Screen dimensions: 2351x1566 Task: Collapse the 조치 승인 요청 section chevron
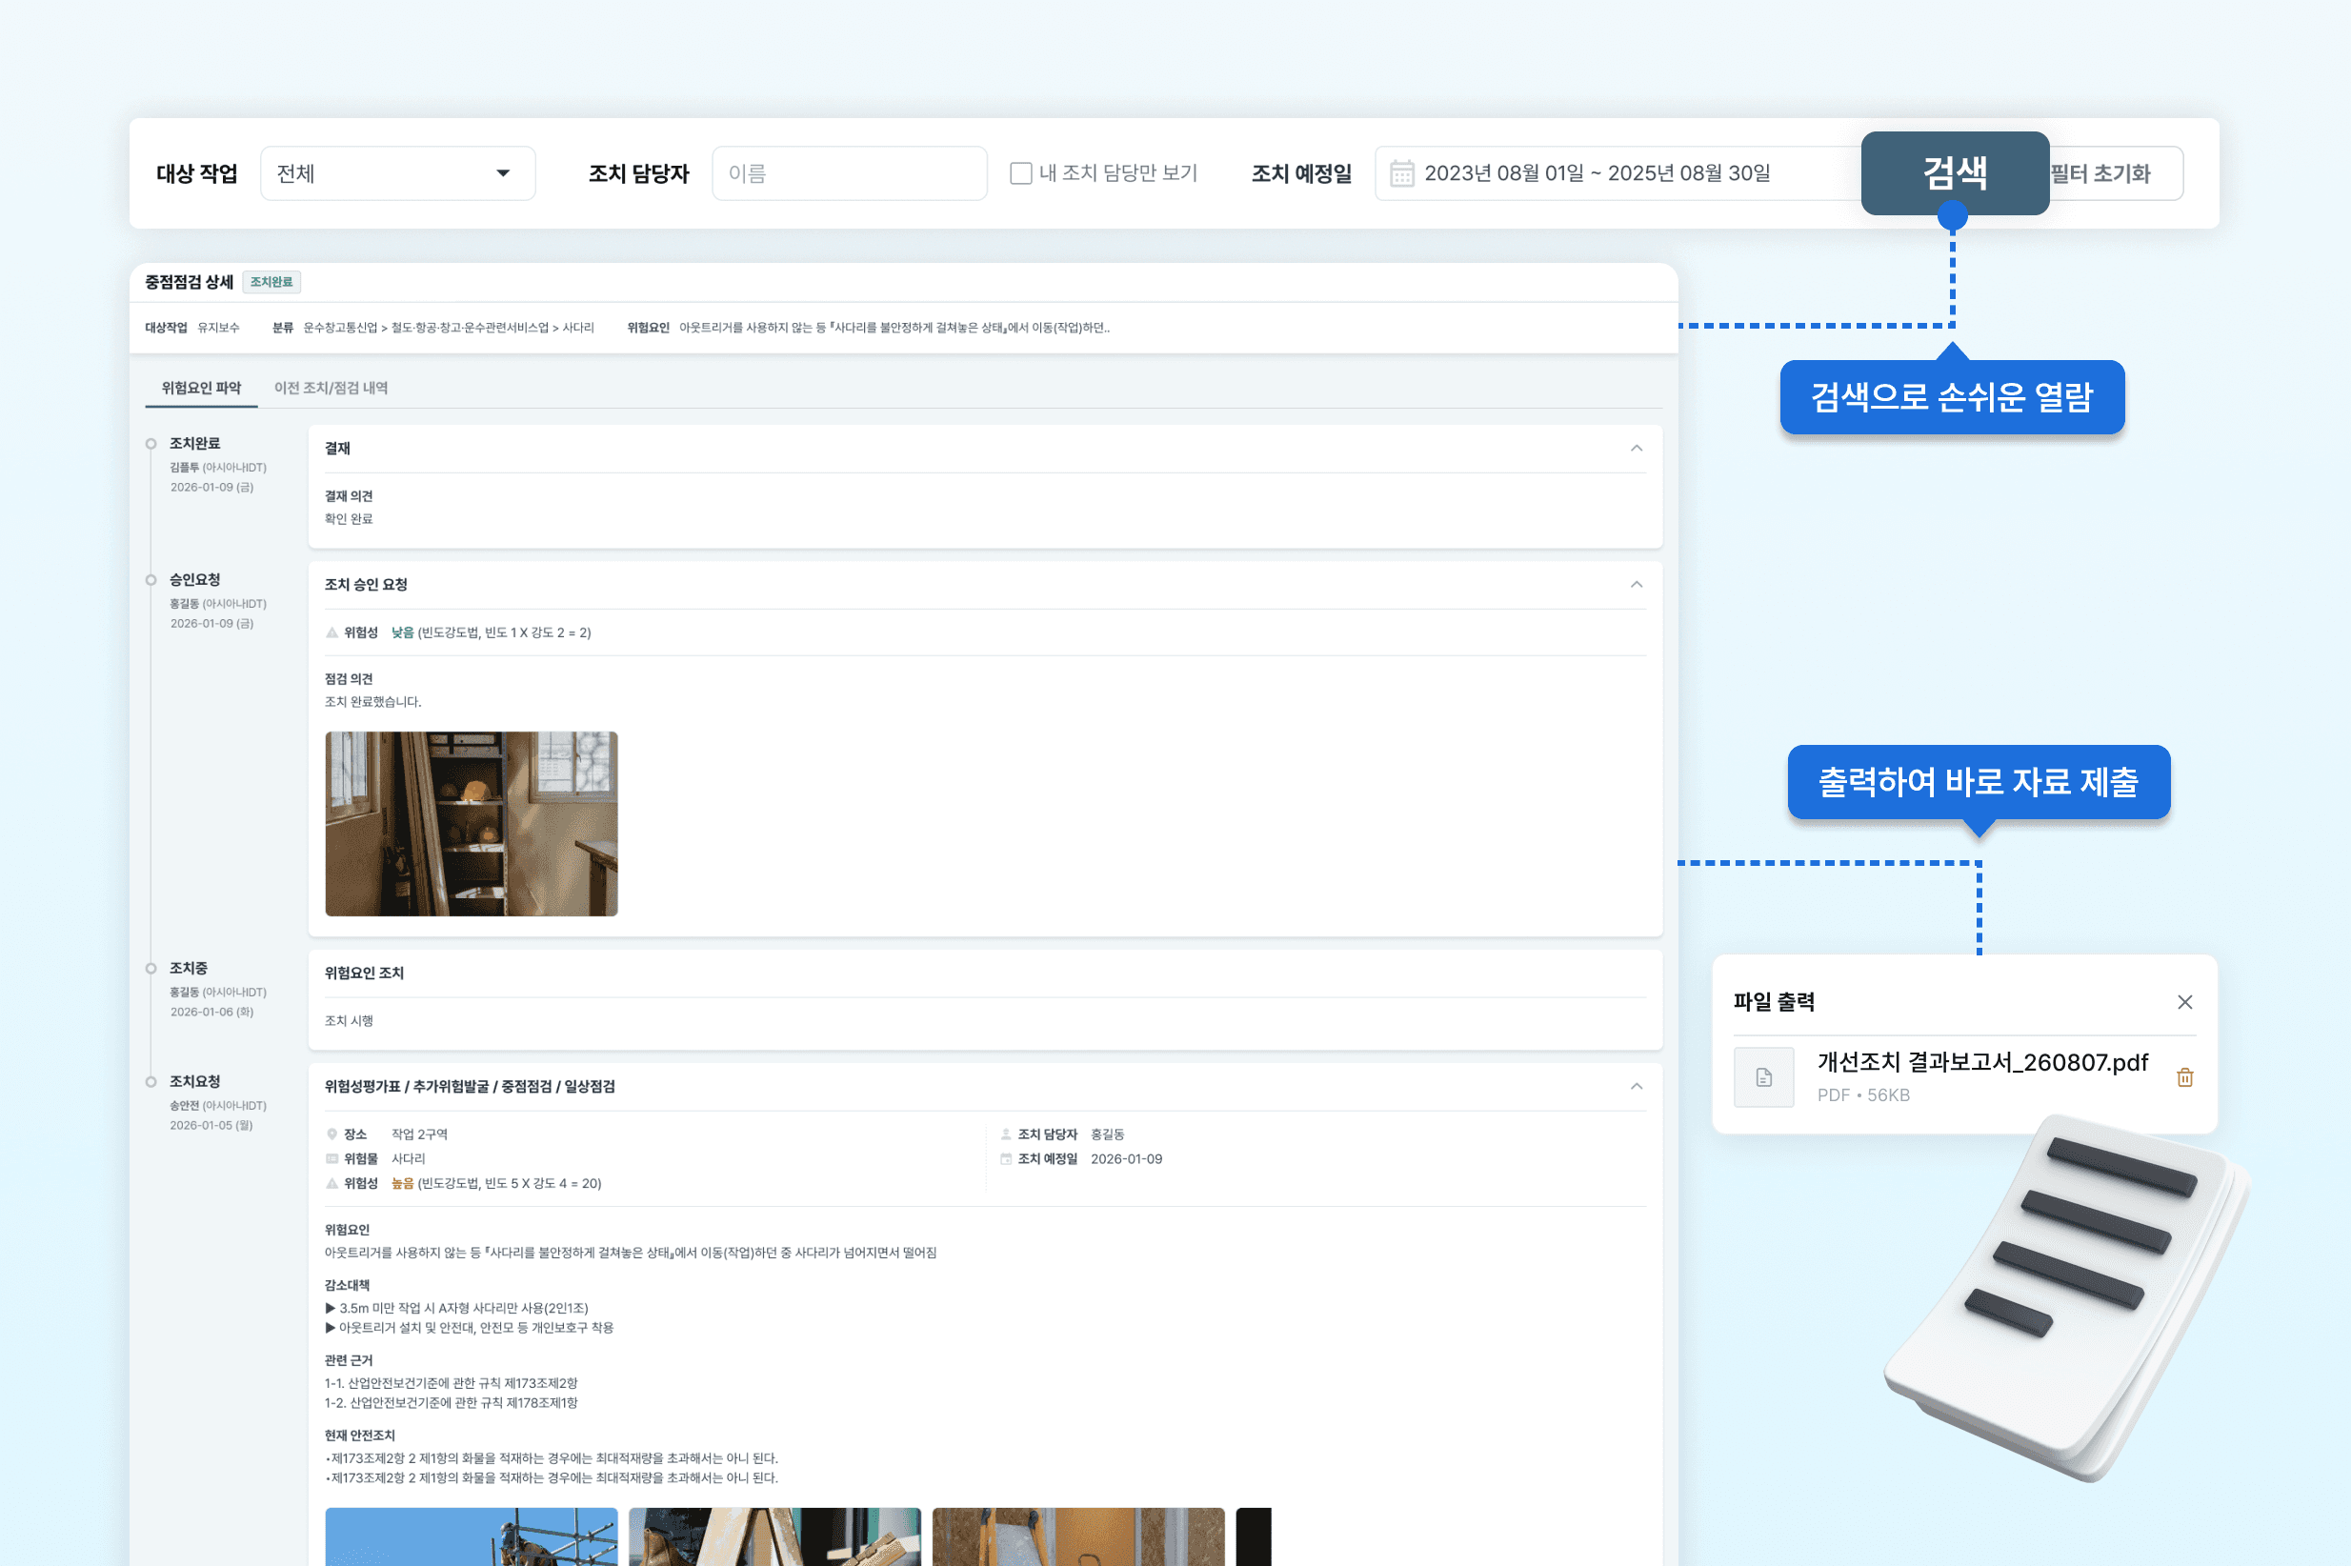tap(1636, 584)
